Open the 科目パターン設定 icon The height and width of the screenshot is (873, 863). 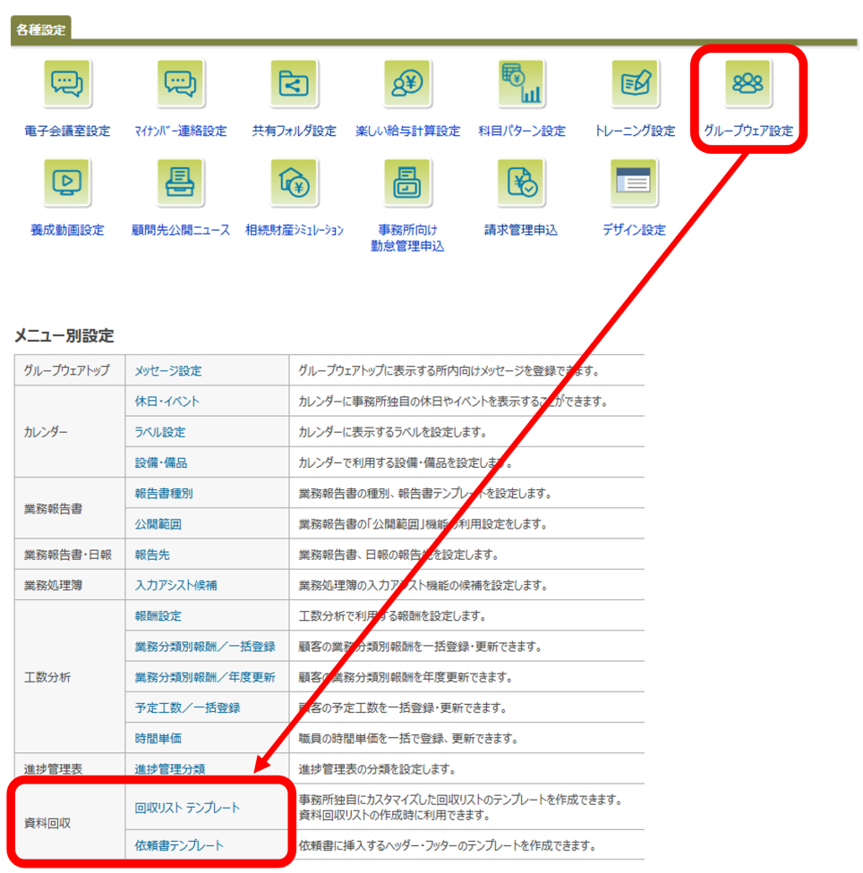[x=522, y=84]
